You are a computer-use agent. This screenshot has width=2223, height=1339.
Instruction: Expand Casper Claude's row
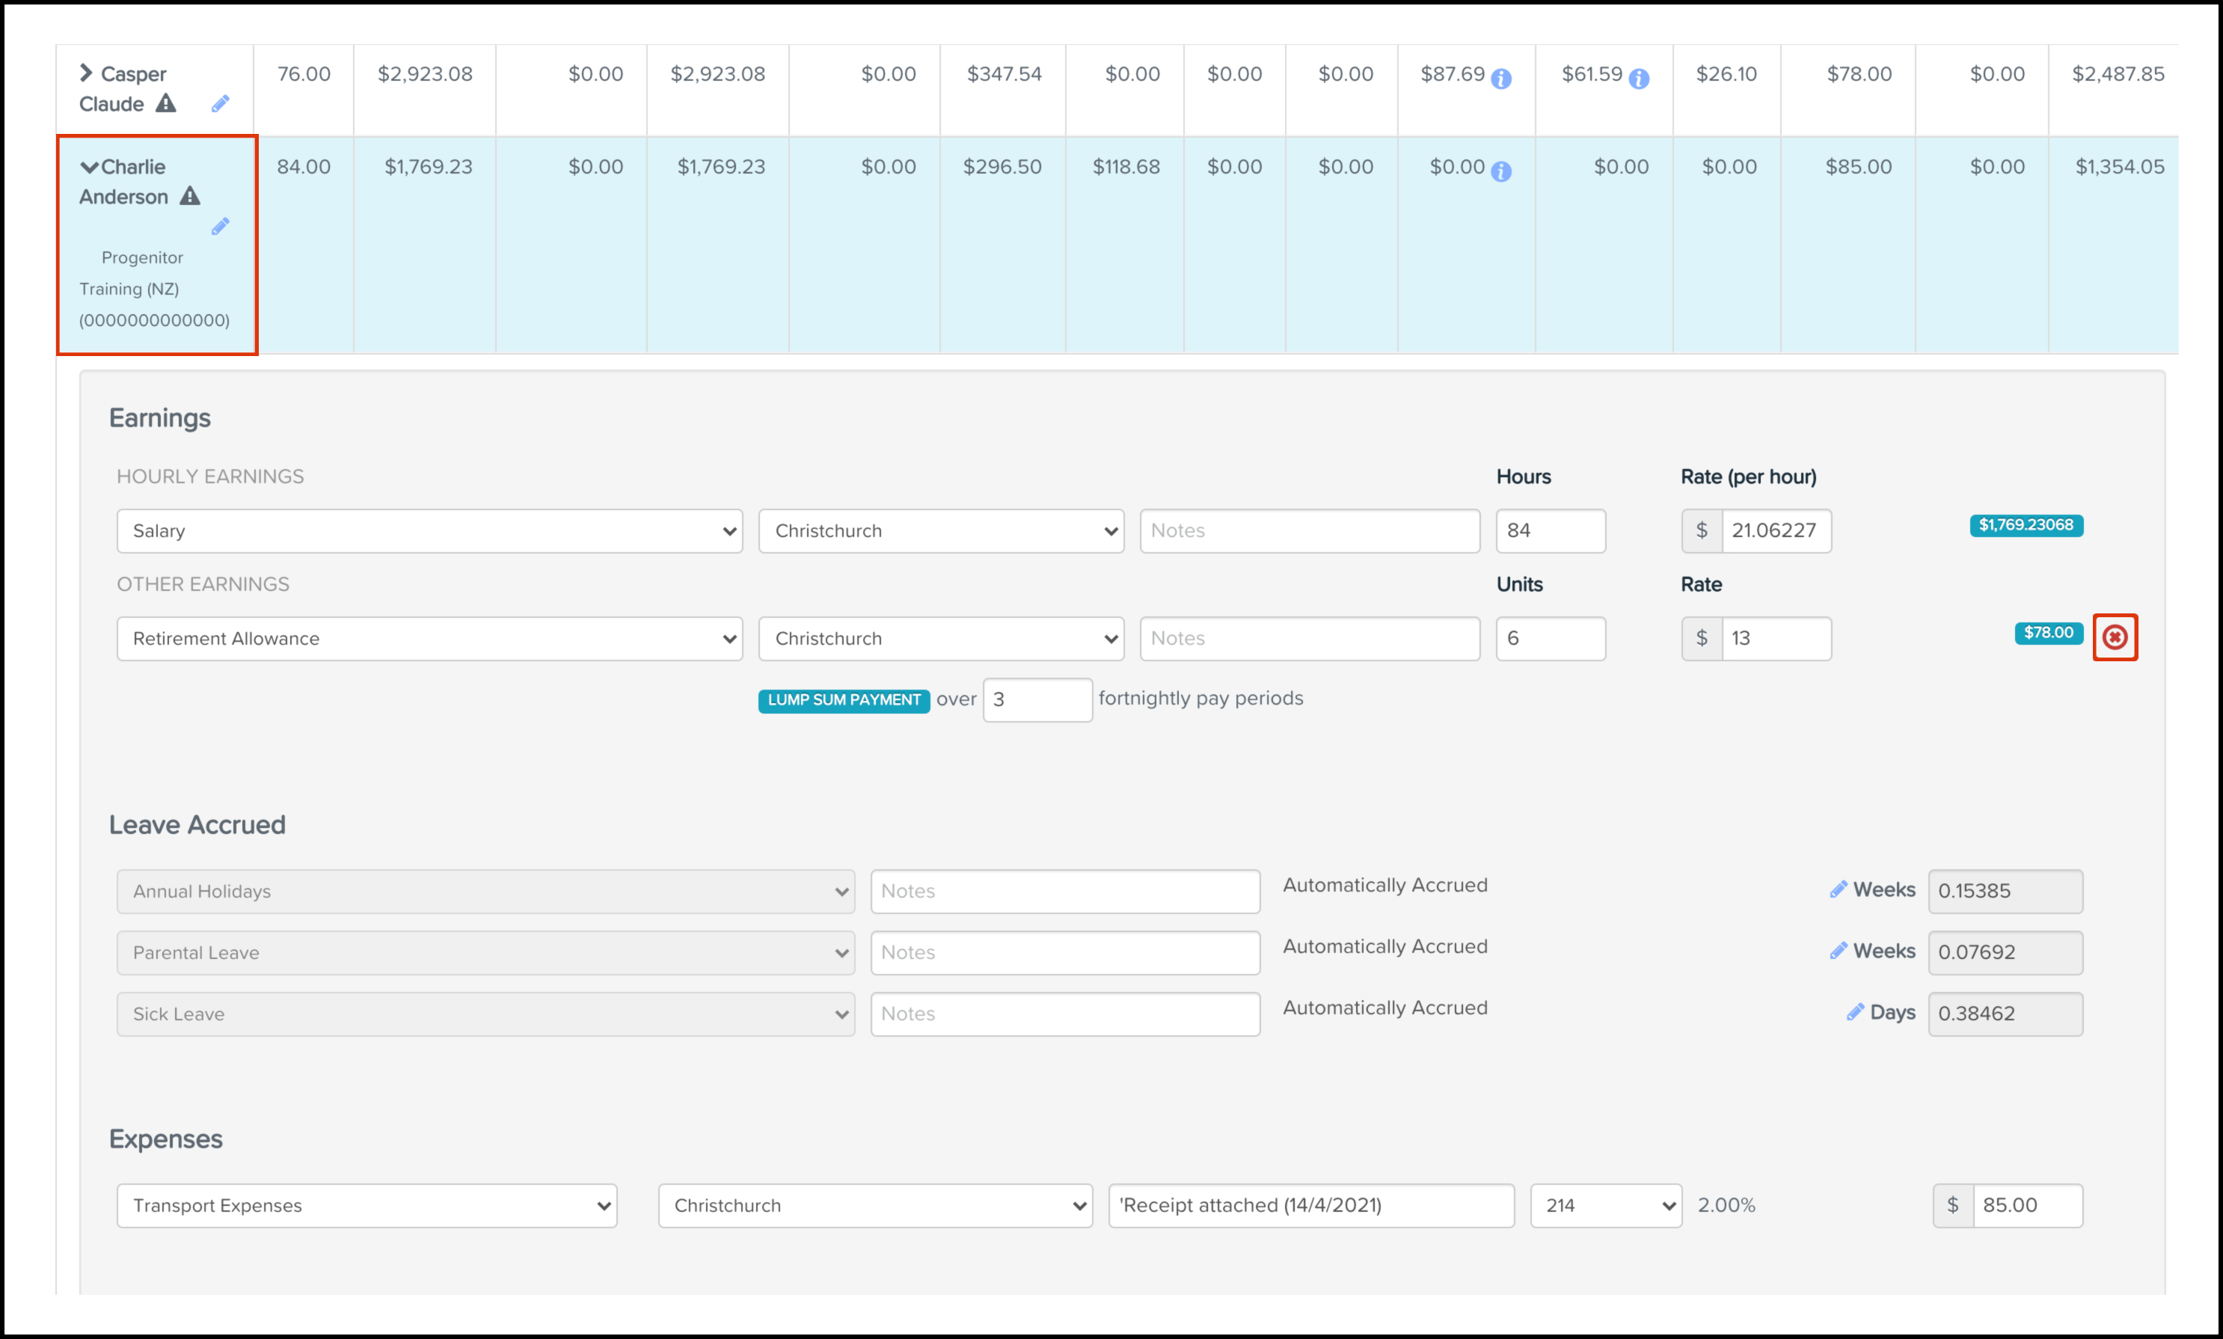coord(87,73)
